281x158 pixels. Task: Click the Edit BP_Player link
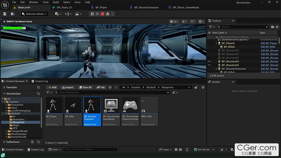pos(269,43)
